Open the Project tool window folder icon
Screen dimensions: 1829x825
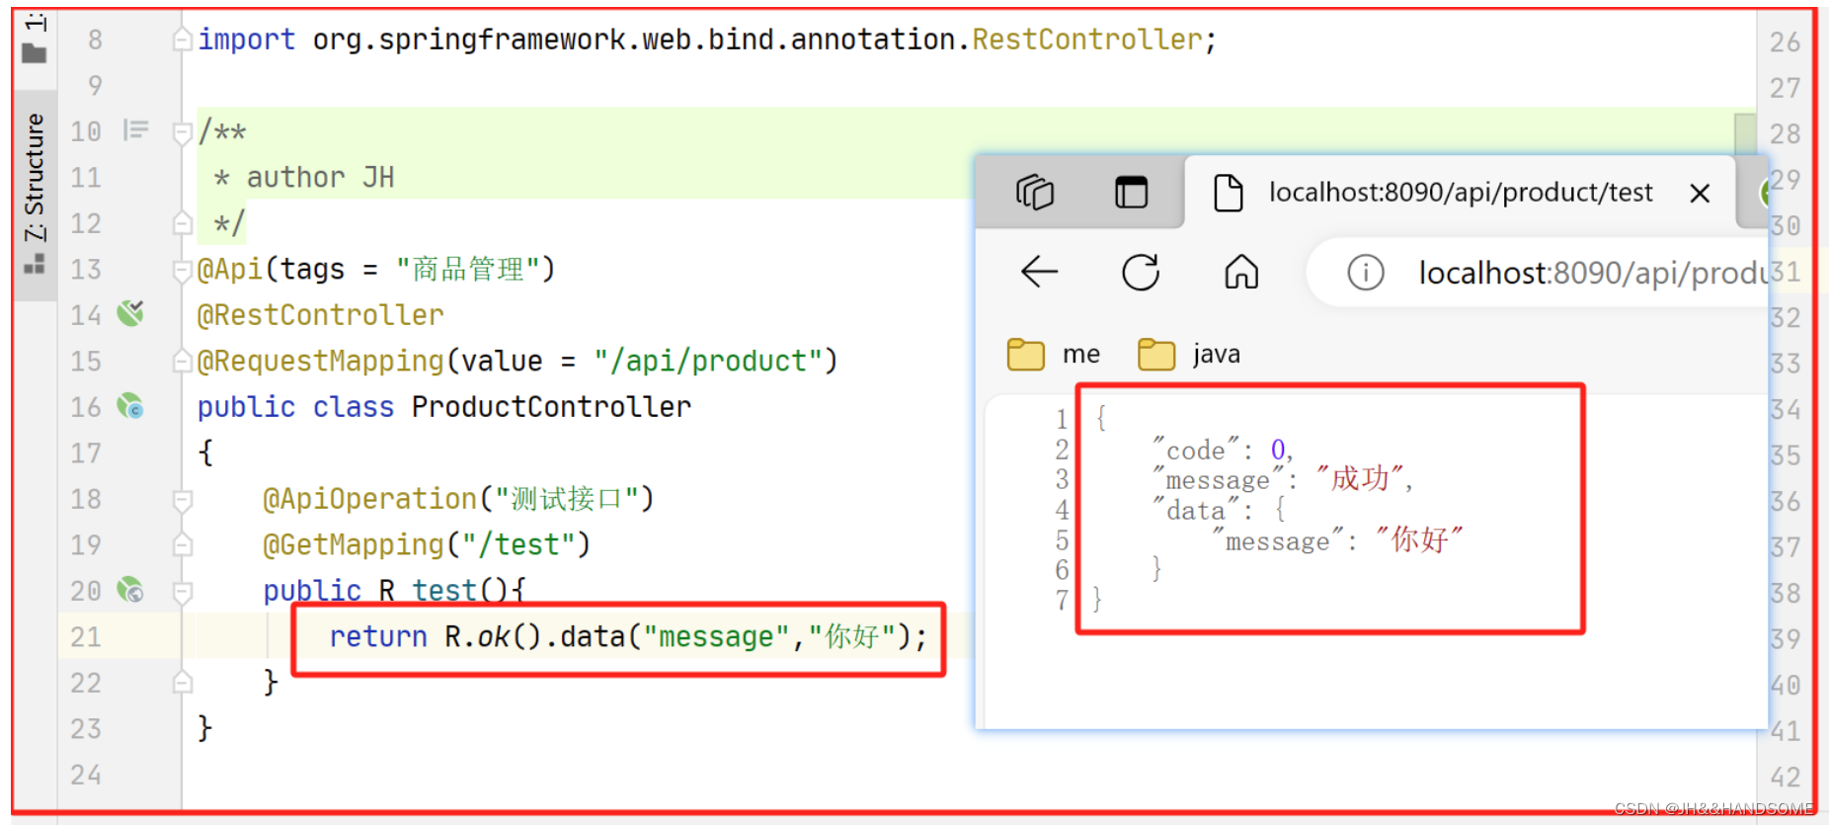pyautogui.click(x=35, y=52)
